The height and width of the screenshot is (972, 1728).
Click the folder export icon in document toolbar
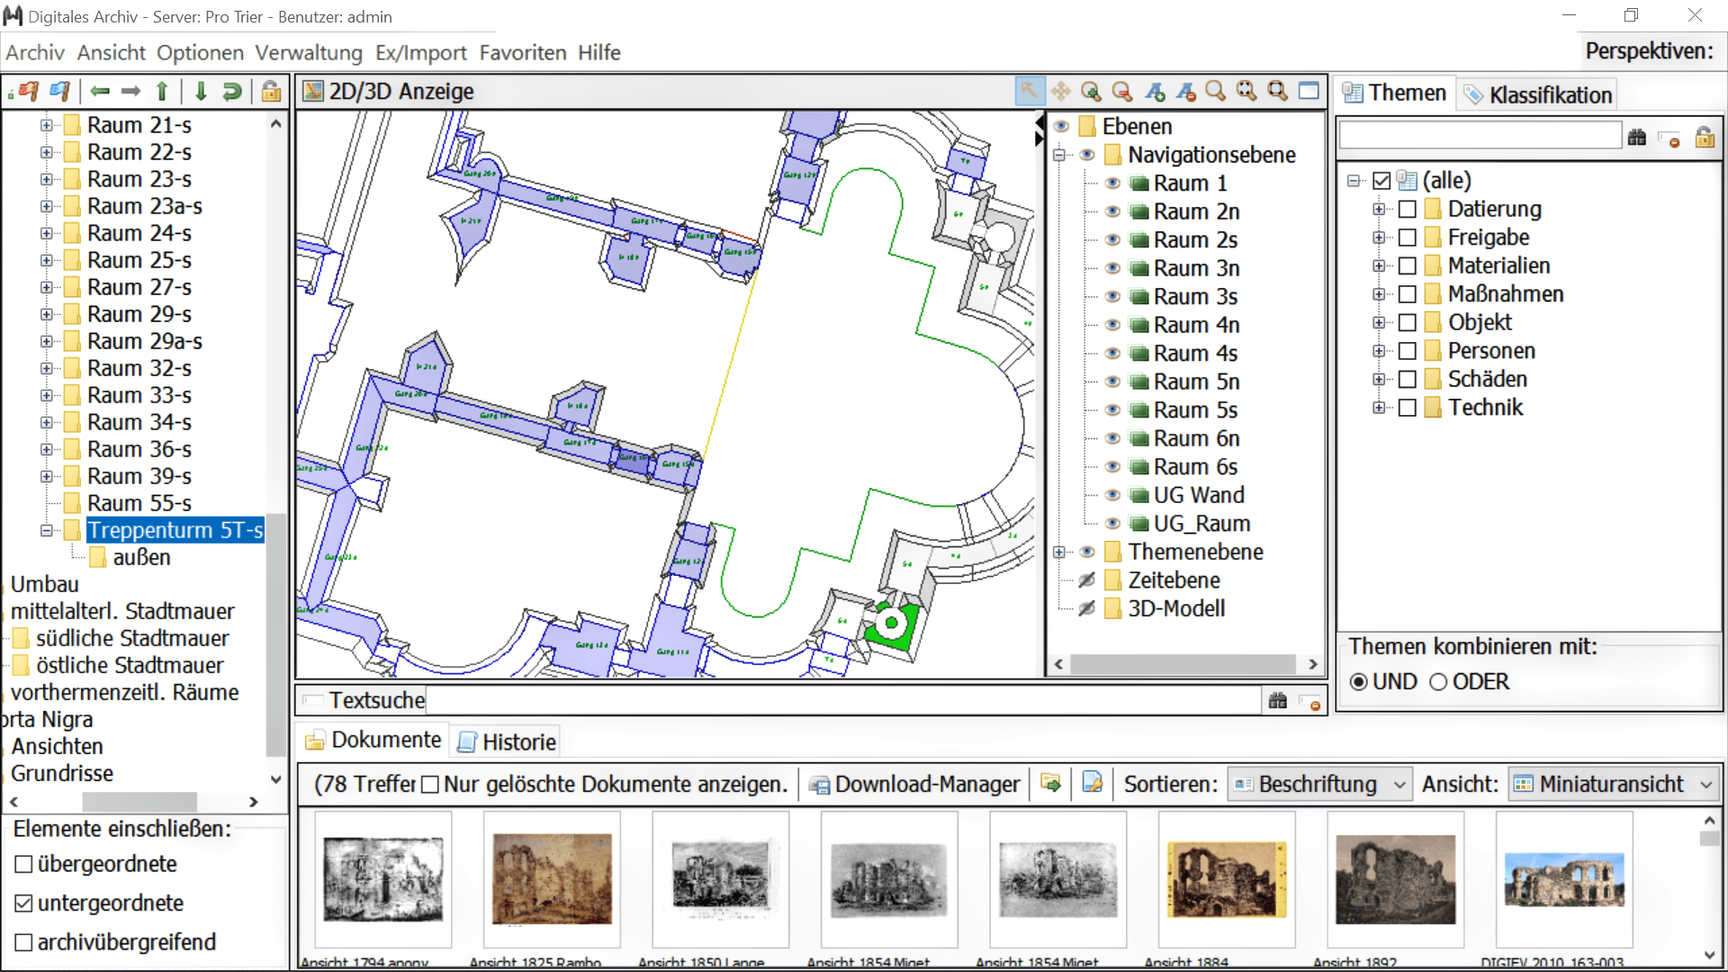(x=1051, y=783)
